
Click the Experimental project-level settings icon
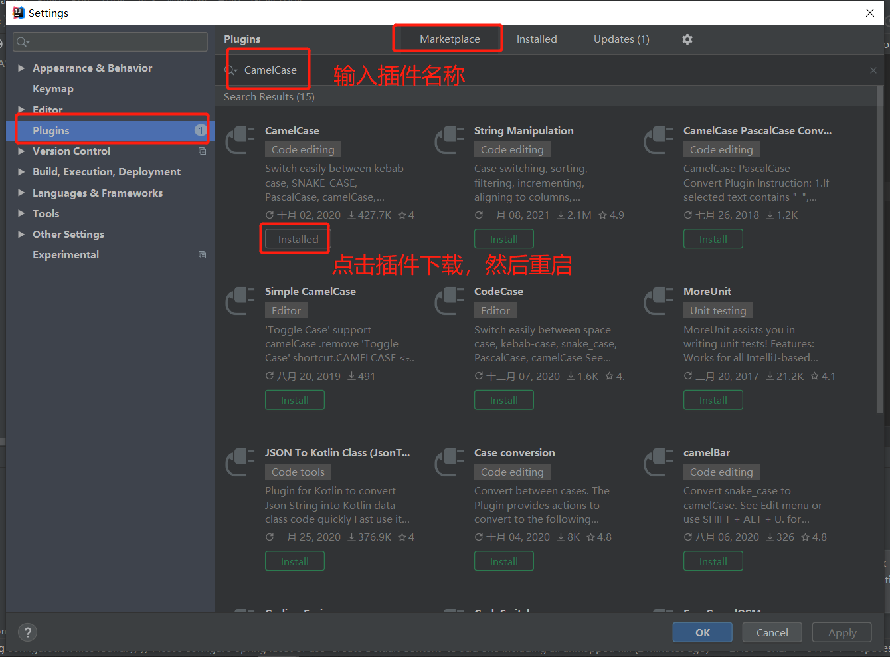[x=203, y=255]
